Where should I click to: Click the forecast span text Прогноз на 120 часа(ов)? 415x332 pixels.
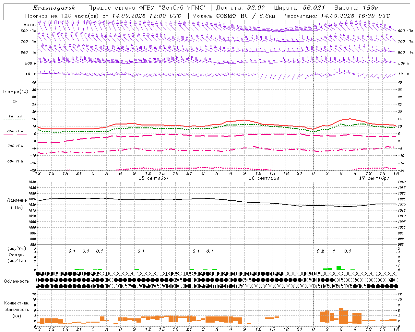(x=62, y=16)
